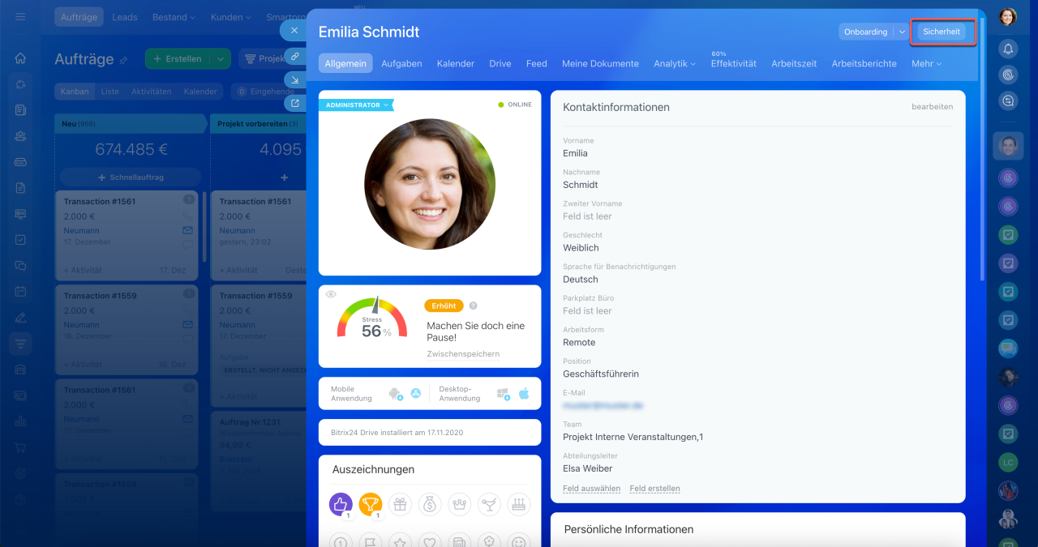This screenshot has height=547, width=1038.
Task: Open the Feed tab
Action: click(537, 63)
